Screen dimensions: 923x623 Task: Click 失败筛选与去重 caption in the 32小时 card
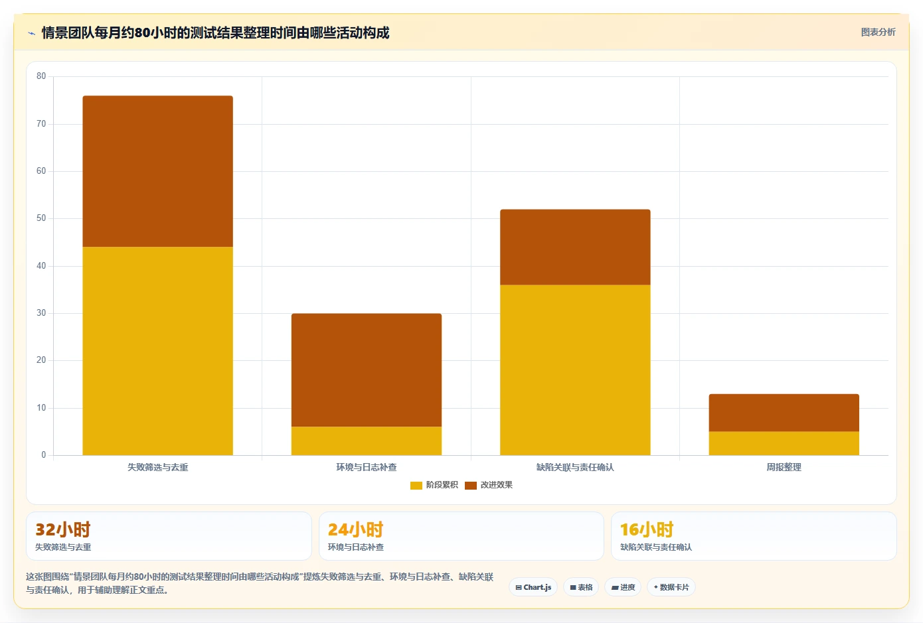[63, 547]
